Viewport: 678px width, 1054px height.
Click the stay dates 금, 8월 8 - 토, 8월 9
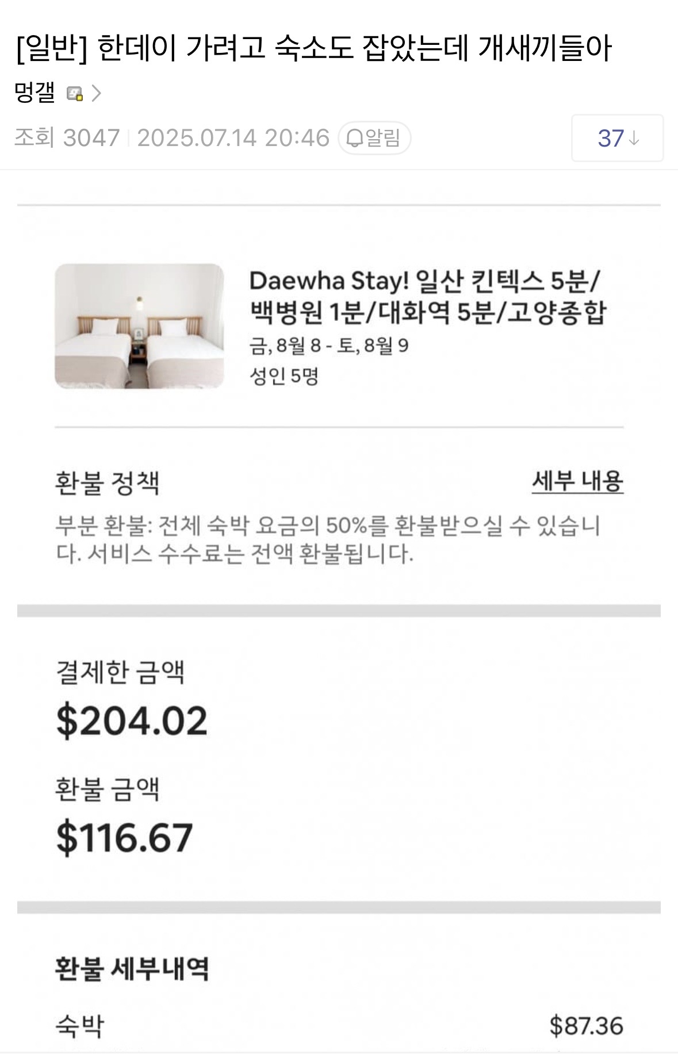click(329, 346)
